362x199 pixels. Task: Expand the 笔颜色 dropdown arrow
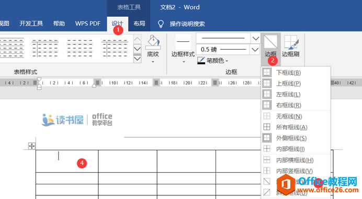[227, 61]
